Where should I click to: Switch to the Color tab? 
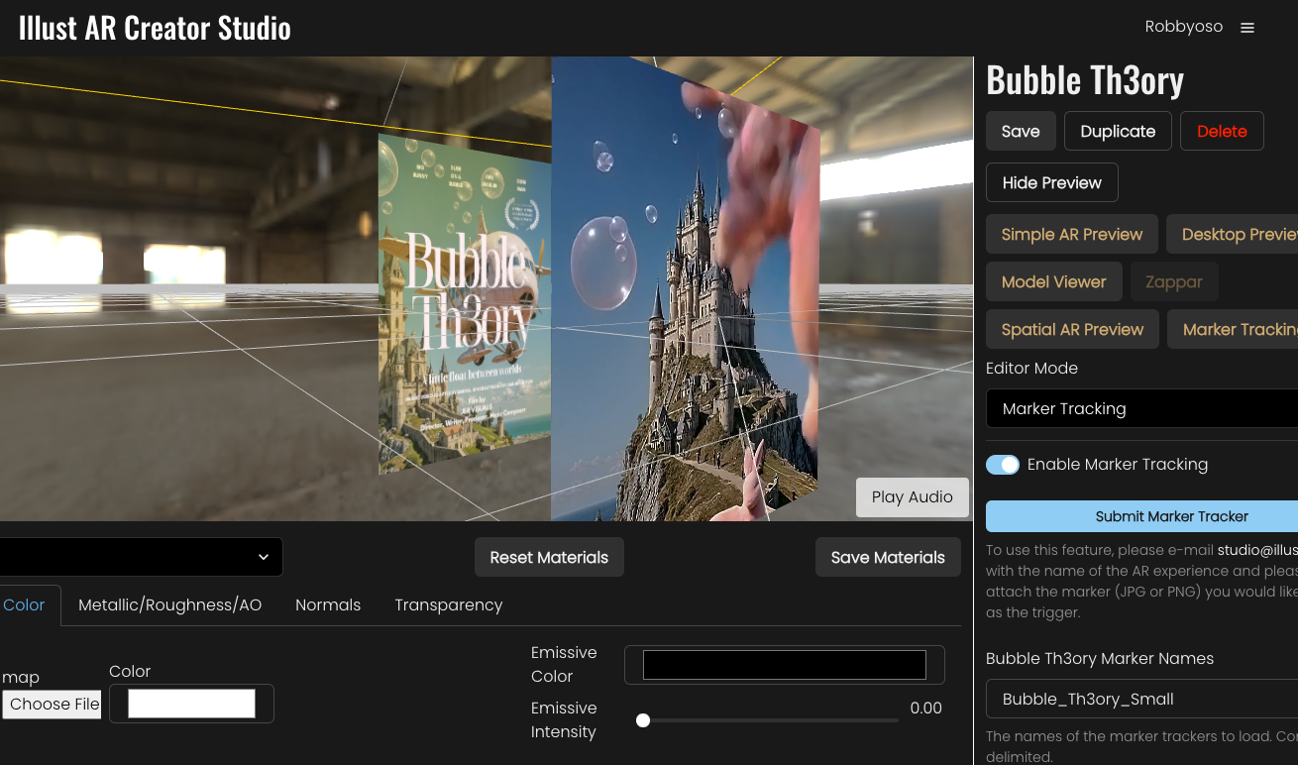25,604
